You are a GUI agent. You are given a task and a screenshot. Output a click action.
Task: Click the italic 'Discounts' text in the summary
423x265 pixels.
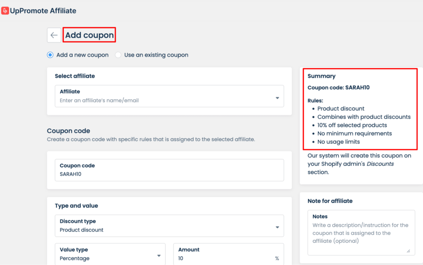click(x=380, y=164)
